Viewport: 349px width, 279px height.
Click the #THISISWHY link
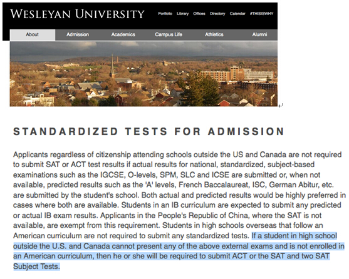(261, 14)
